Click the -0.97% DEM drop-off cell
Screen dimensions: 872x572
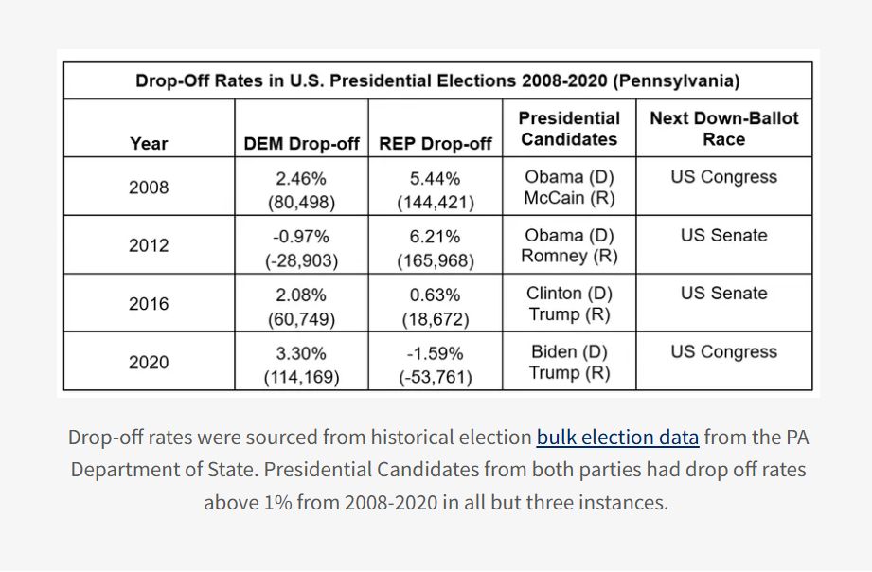click(301, 246)
